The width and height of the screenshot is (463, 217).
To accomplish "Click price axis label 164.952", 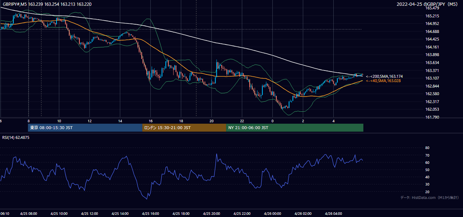I will (432, 24).
